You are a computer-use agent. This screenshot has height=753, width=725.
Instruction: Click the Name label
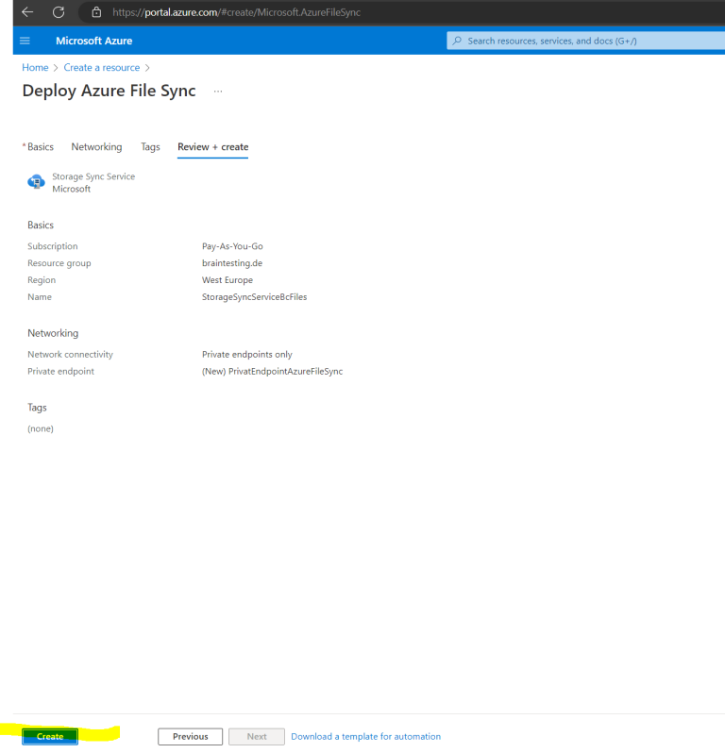pos(40,297)
